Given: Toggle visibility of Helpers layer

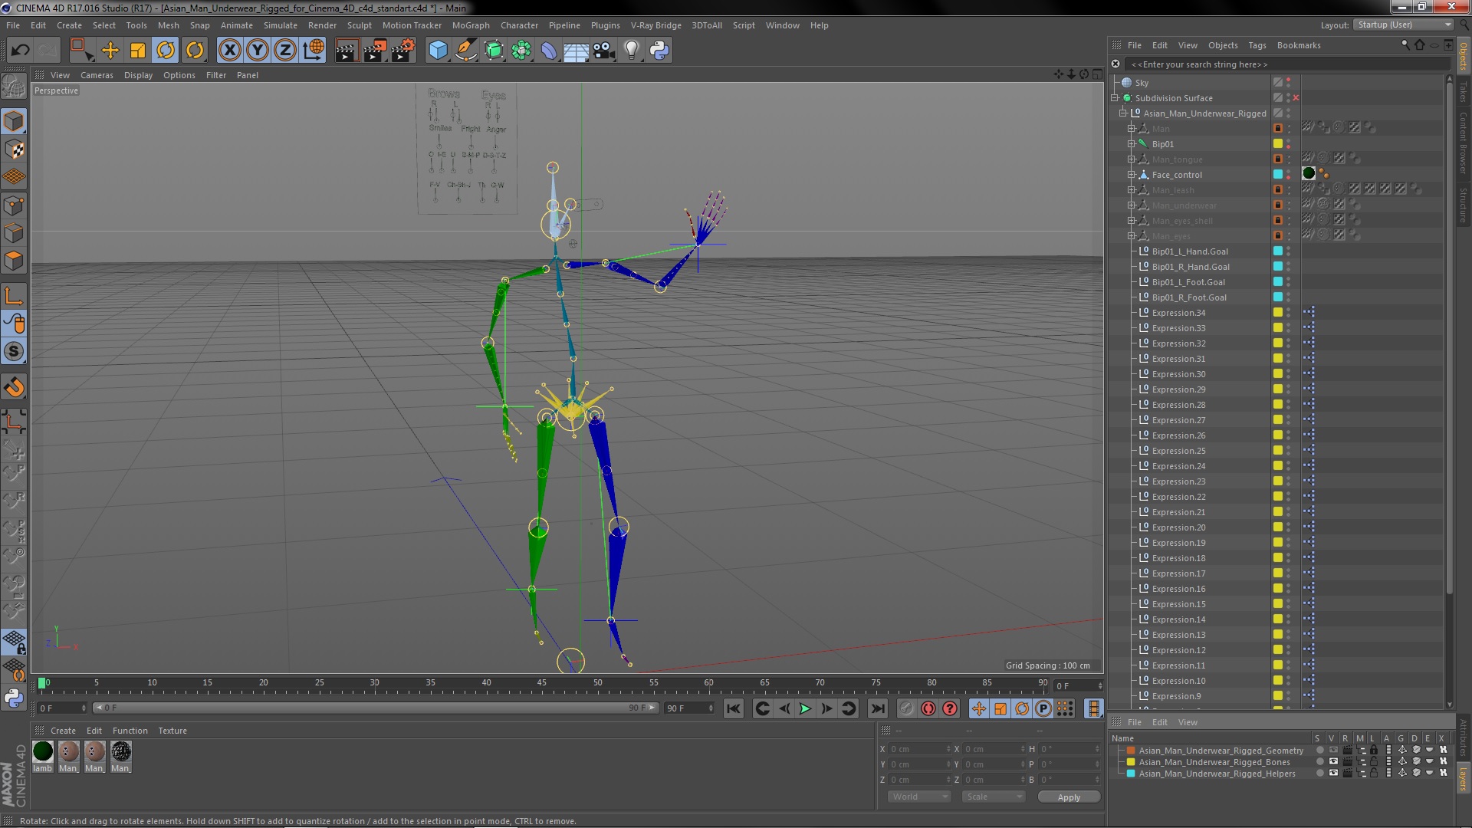Looking at the screenshot, I should click(1333, 774).
